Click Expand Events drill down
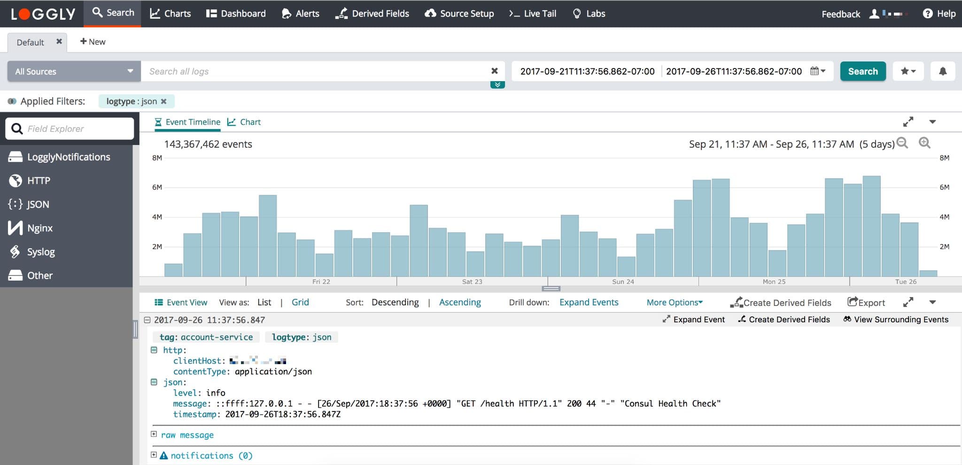Viewport: 962px width, 465px height. [589, 303]
